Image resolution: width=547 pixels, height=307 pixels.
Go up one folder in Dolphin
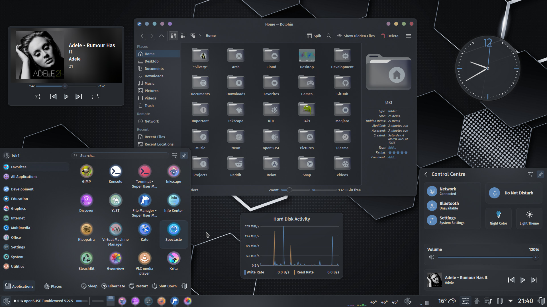click(x=162, y=36)
